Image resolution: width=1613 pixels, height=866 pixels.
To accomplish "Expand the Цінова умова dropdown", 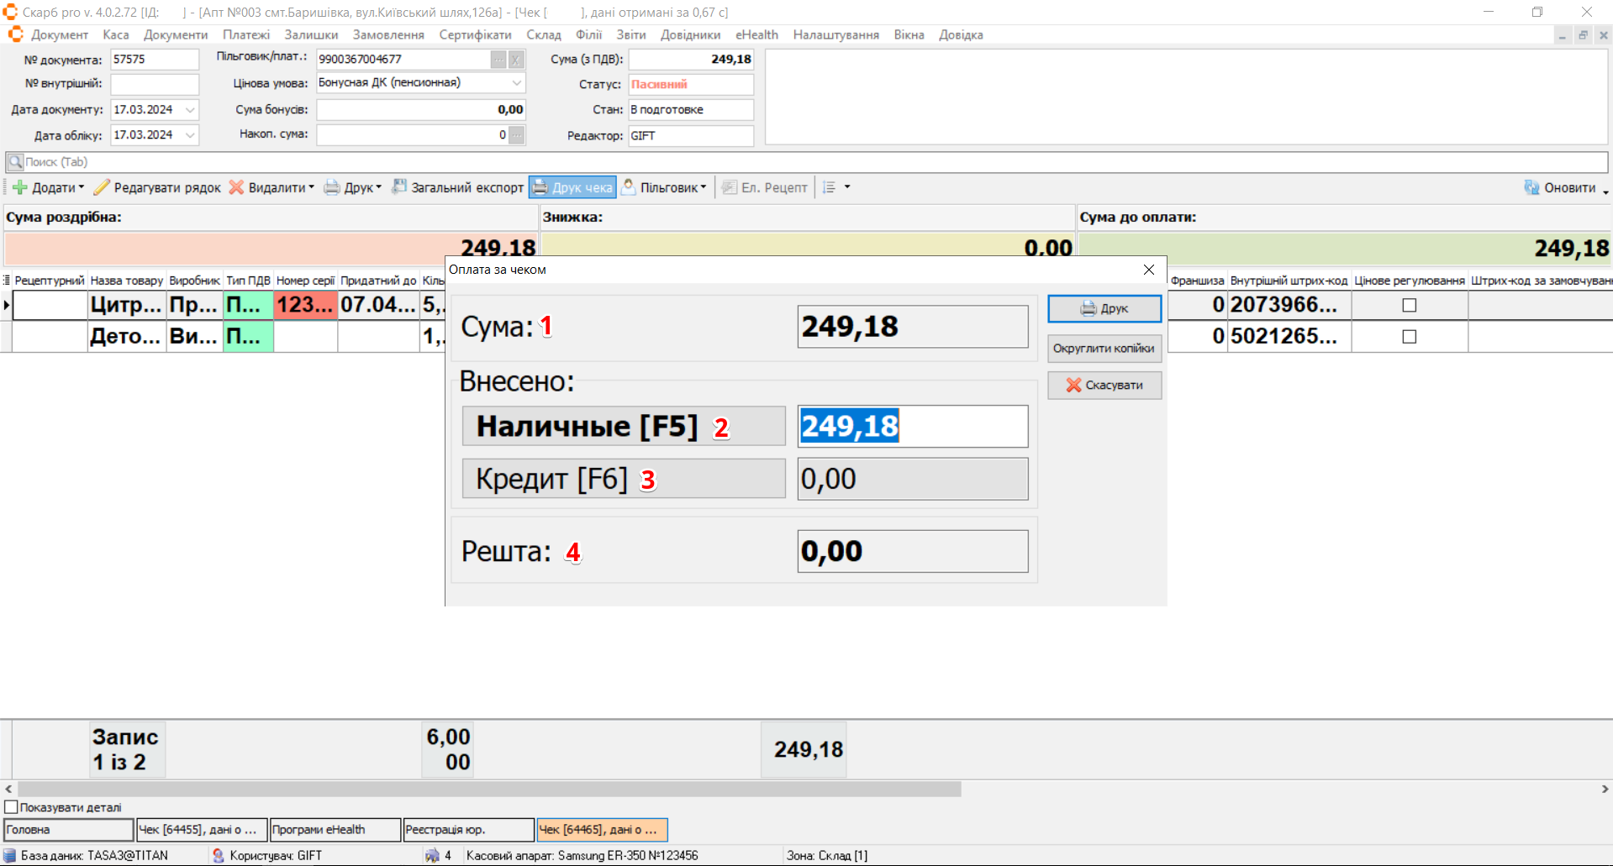I will coord(517,83).
